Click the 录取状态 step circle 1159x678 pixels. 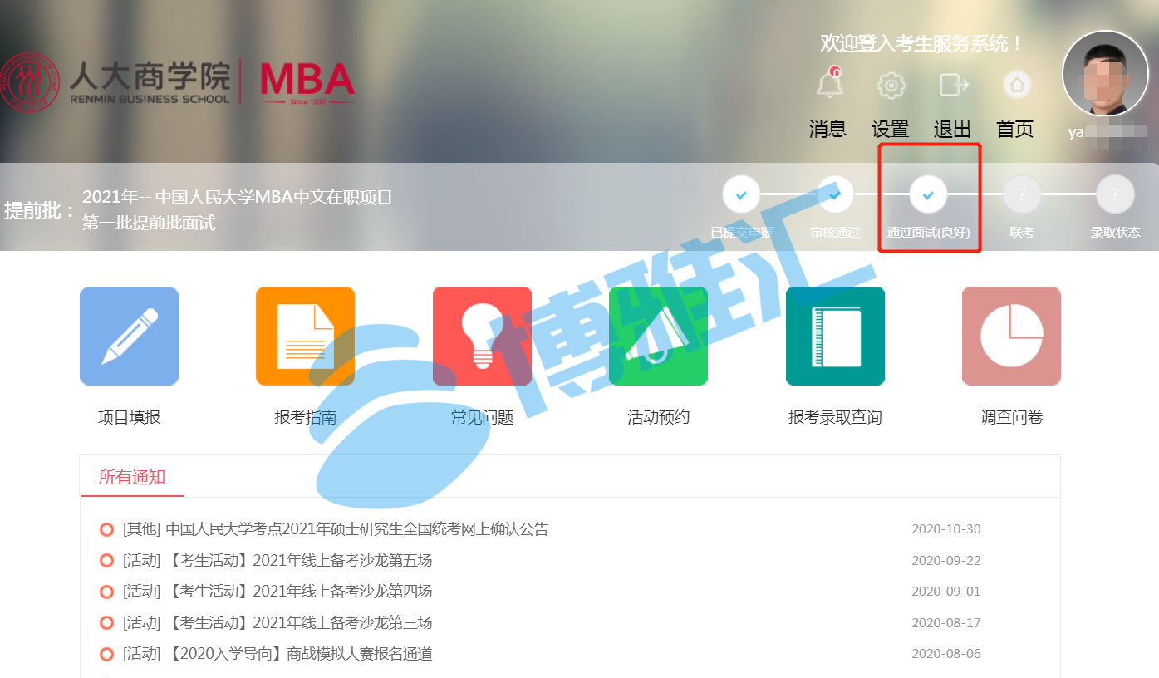coord(1115,194)
